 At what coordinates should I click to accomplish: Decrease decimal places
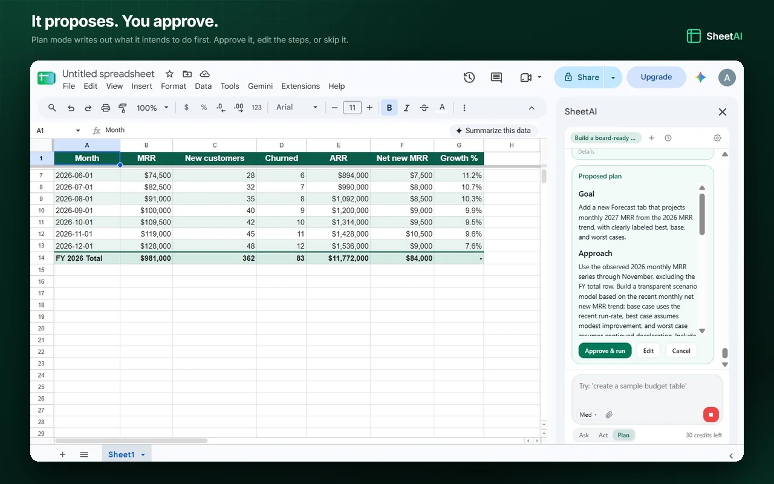pyautogui.click(x=221, y=108)
